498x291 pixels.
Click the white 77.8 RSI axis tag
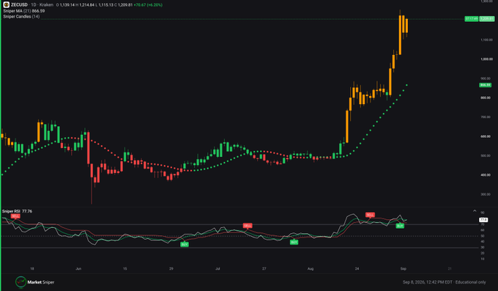(483, 220)
